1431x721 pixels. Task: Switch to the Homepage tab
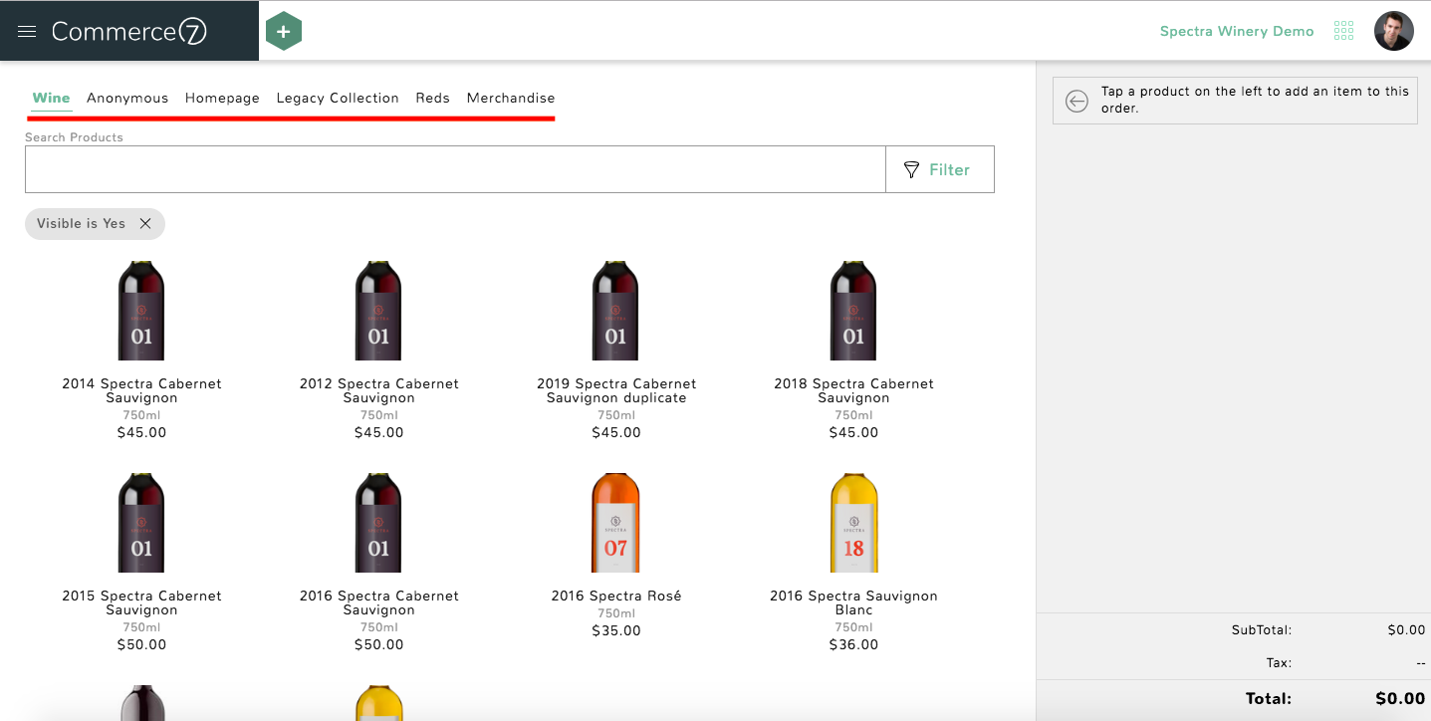click(x=222, y=98)
